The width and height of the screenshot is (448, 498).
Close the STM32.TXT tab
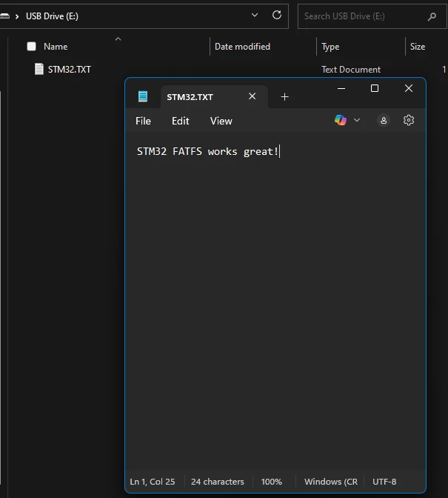coord(253,96)
